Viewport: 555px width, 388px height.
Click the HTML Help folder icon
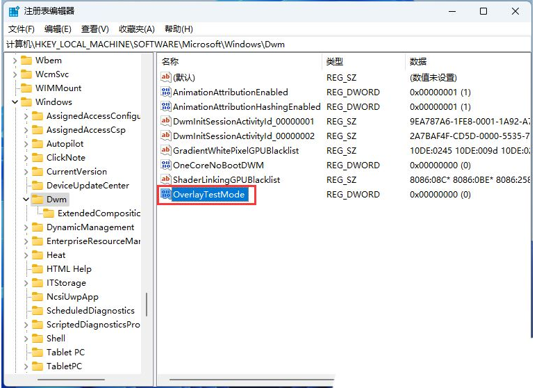(x=38, y=268)
